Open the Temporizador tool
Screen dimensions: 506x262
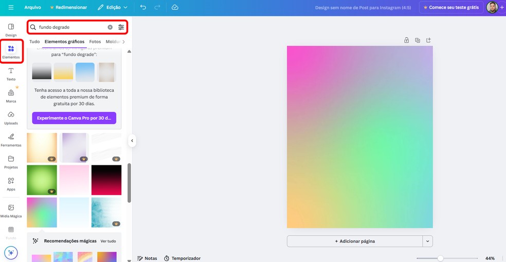[x=182, y=258]
